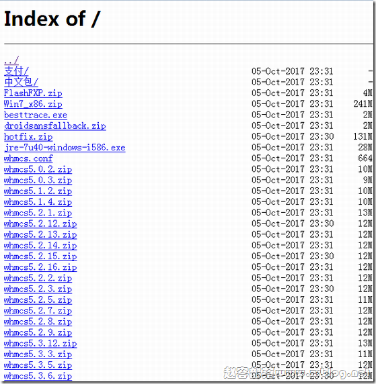The width and height of the screenshot is (376, 384).
Task: Click the whmcs5.3.5.zip link
Action: click(38, 365)
